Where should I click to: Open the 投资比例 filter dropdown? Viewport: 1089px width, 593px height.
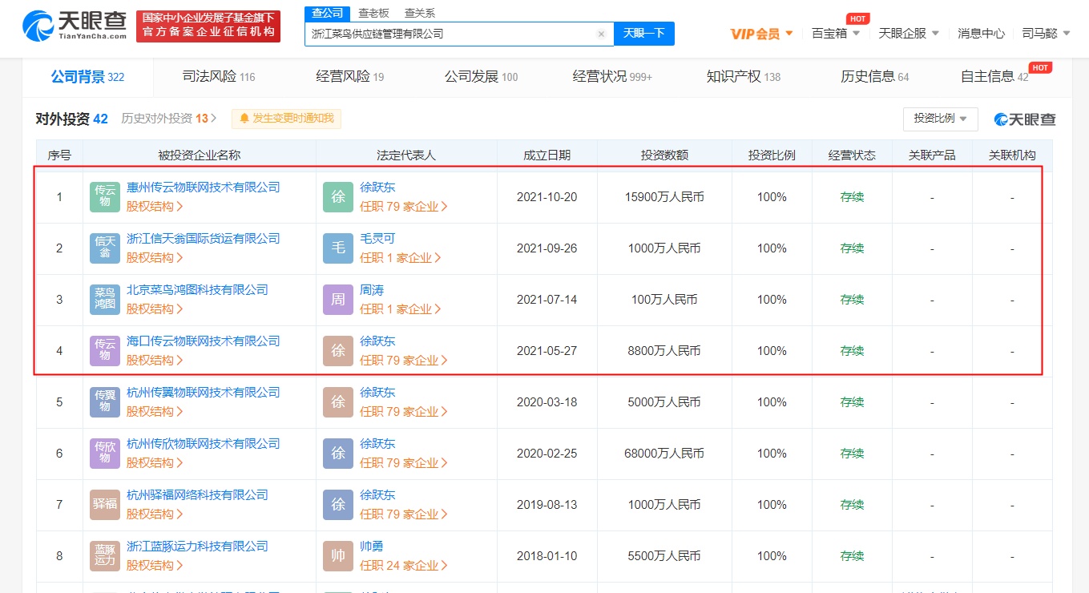pos(940,119)
